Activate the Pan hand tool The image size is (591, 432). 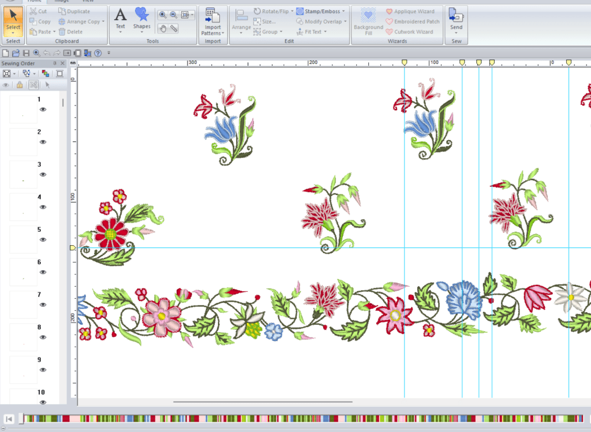pyautogui.click(x=163, y=28)
